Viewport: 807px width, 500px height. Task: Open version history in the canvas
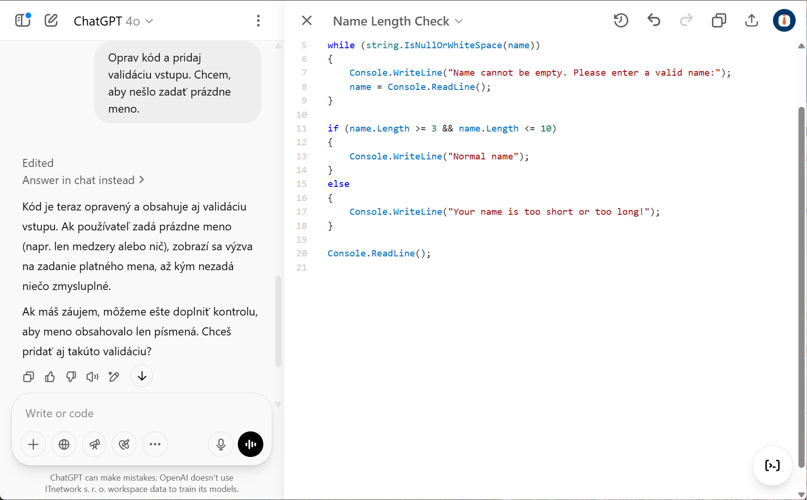pos(621,20)
